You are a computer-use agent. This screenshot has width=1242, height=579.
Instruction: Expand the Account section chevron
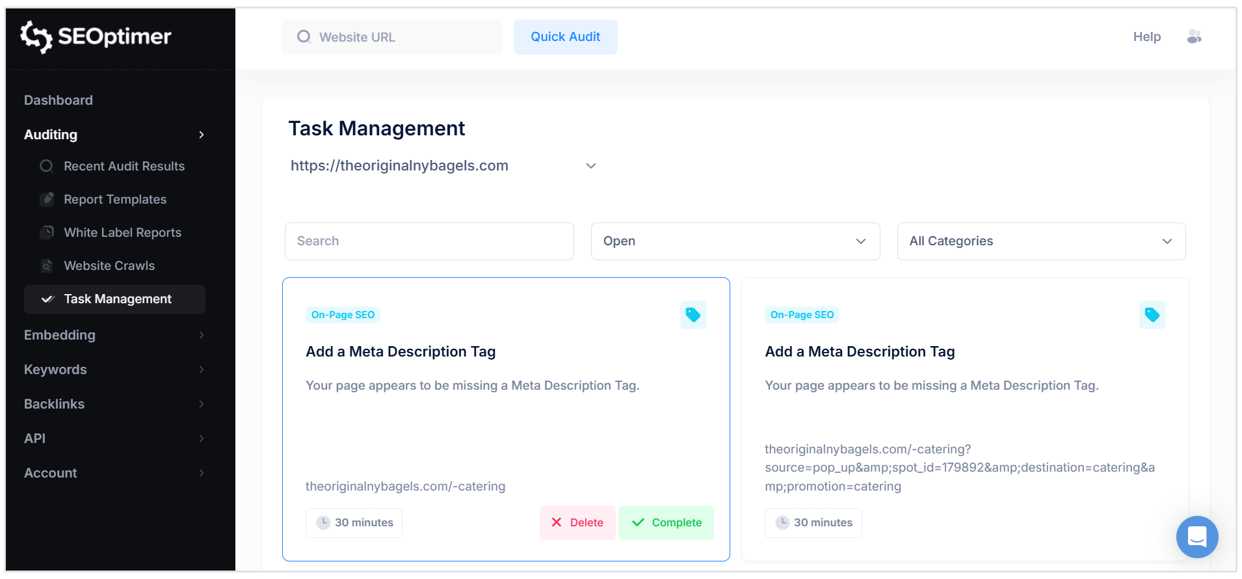202,473
